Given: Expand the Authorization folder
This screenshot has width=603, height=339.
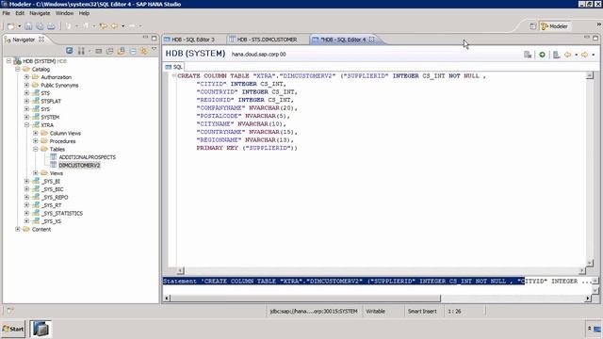Looking at the screenshot, I should [x=26, y=77].
